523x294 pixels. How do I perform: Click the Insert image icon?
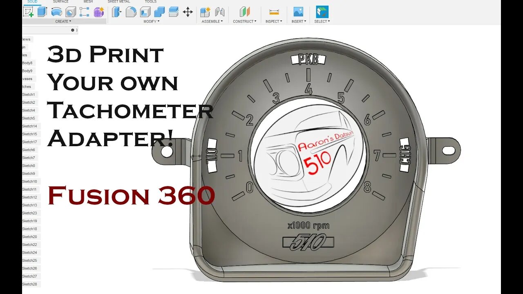pyautogui.click(x=299, y=12)
